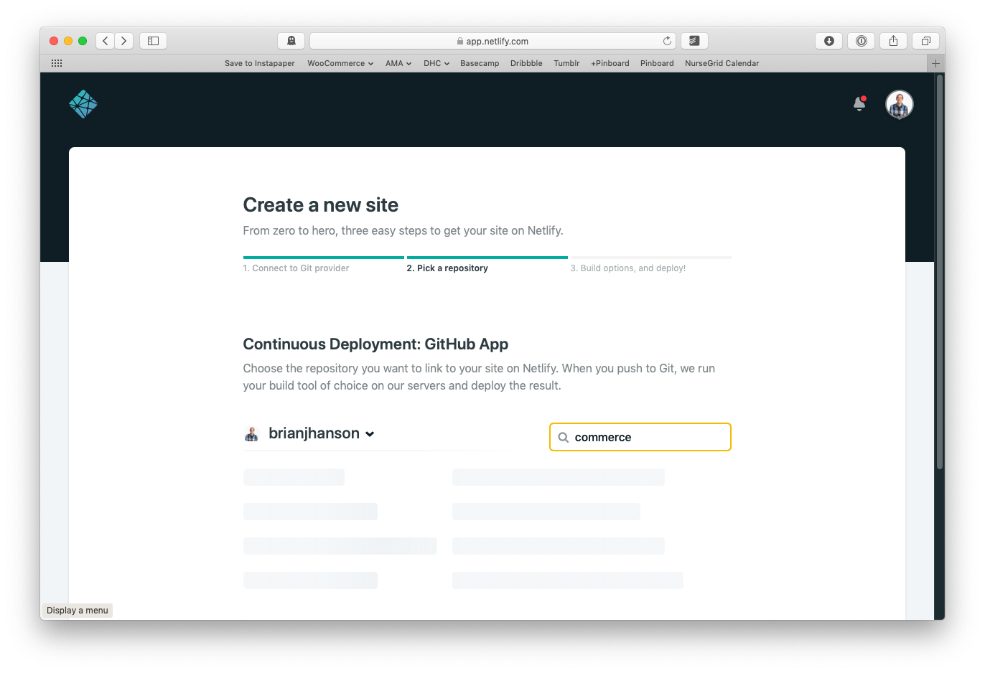Open the Tumblr bookmark
The width and height of the screenshot is (985, 673).
(x=566, y=63)
